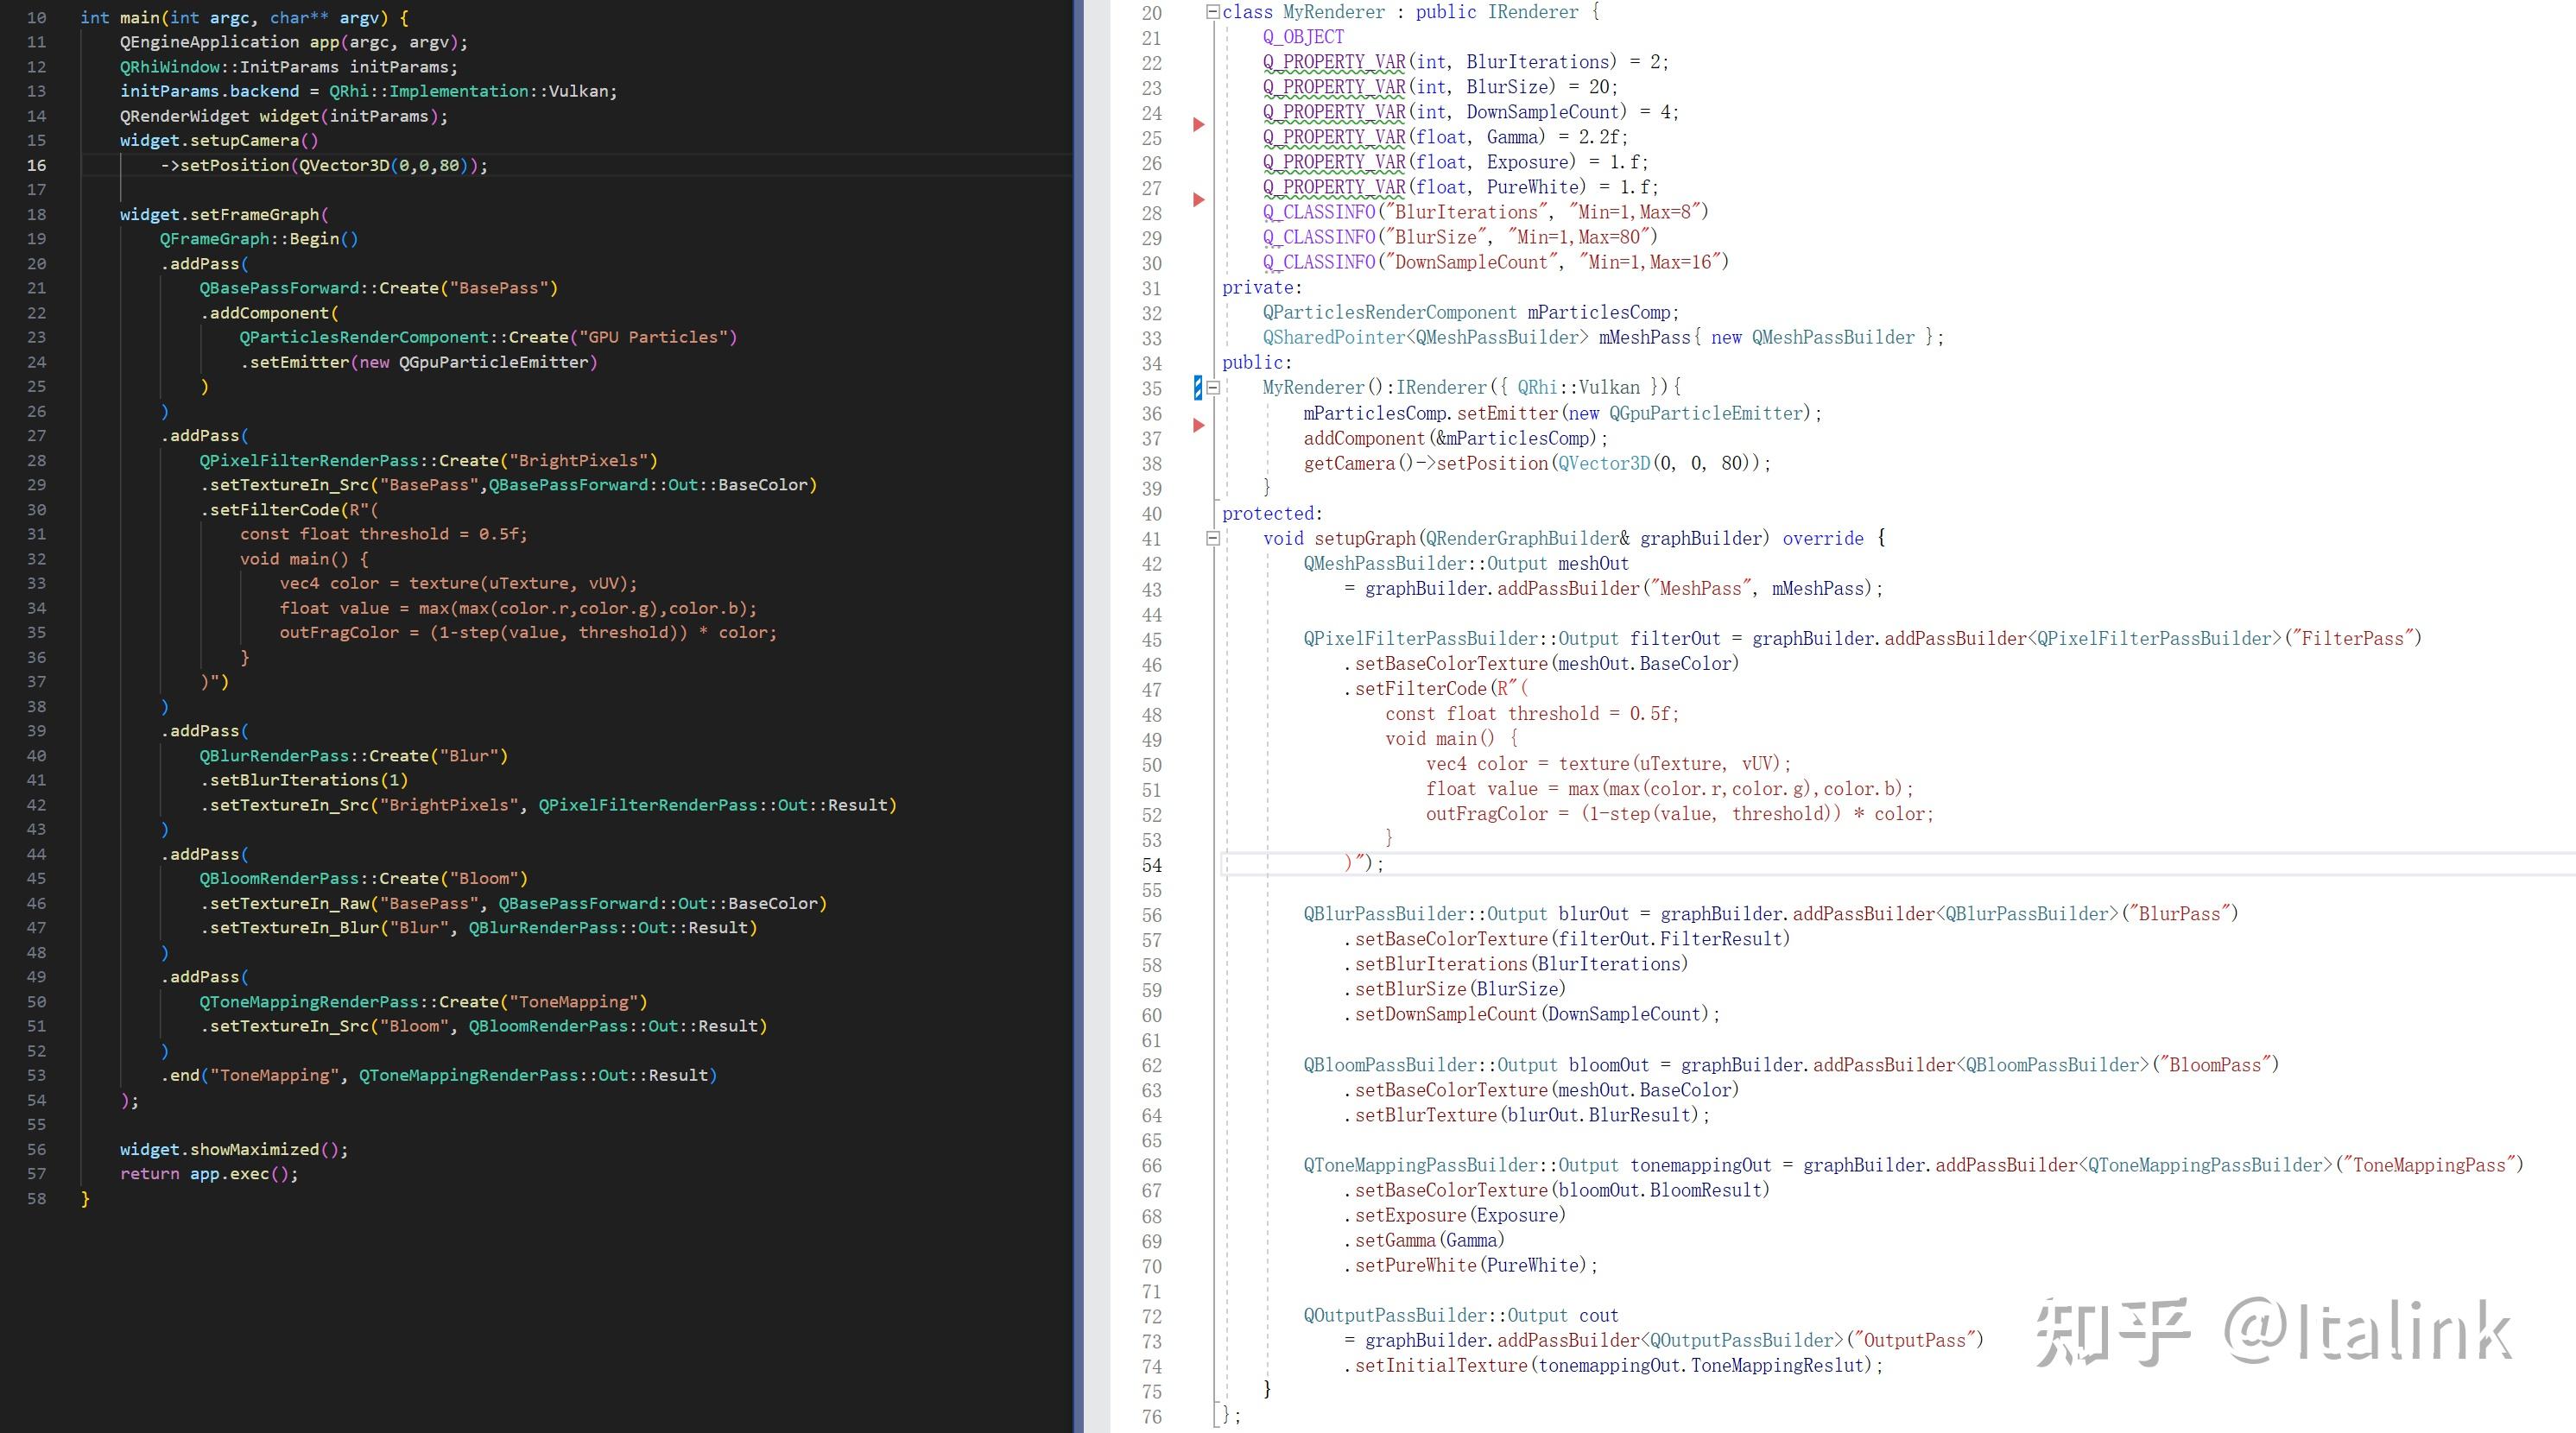The height and width of the screenshot is (1433, 2576).
Task: Click 'setBlurSize(BlurSize)' in light editor
Action: pyautogui.click(x=1460, y=989)
